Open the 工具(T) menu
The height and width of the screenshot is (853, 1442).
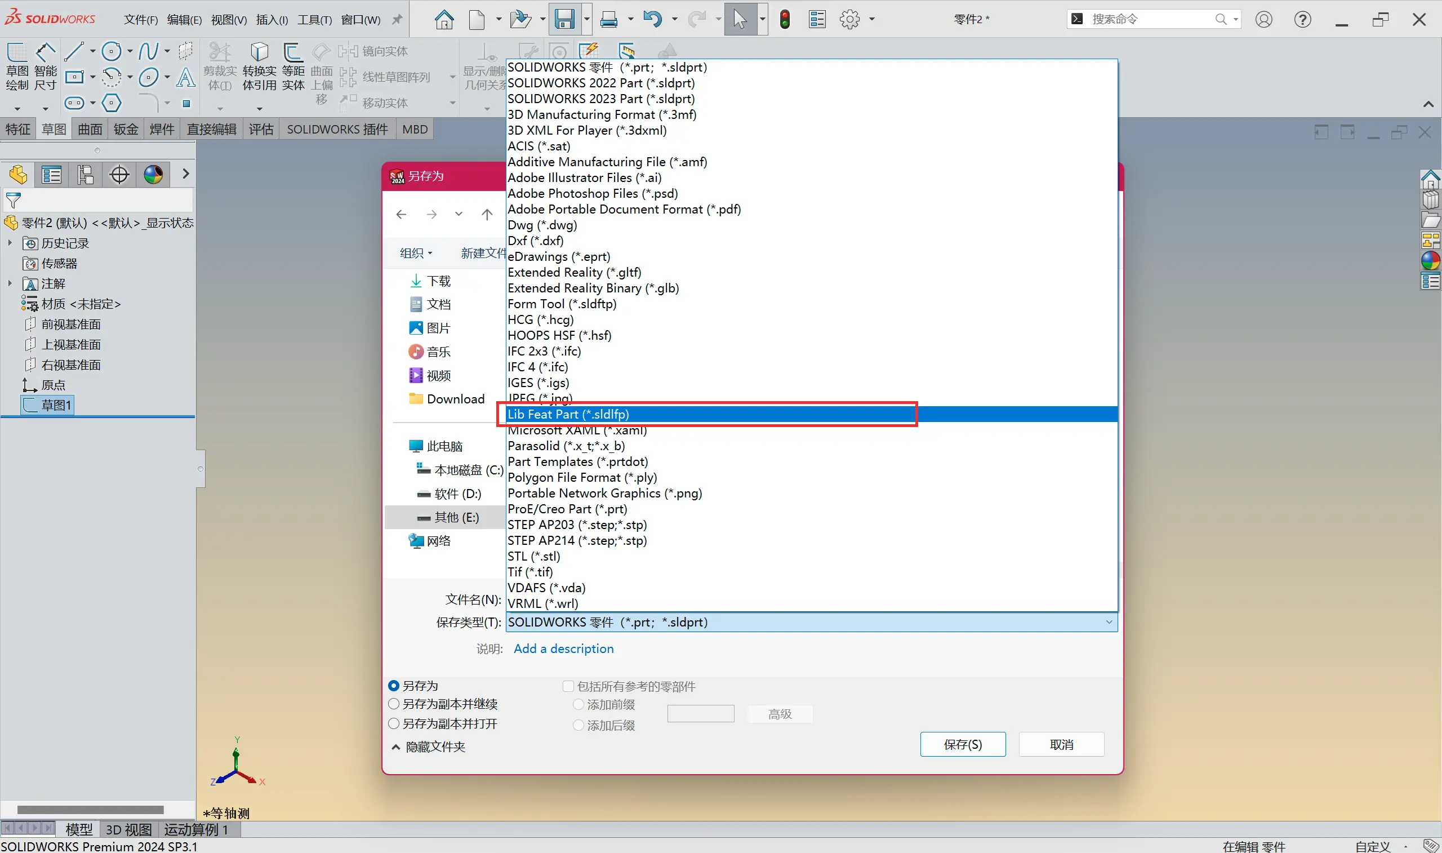click(314, 20)
